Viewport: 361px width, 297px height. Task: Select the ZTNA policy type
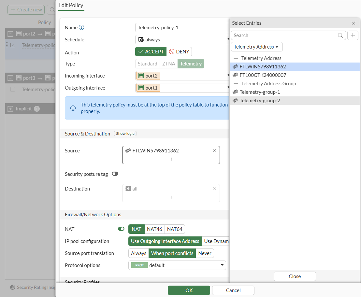tap(168, 64)
